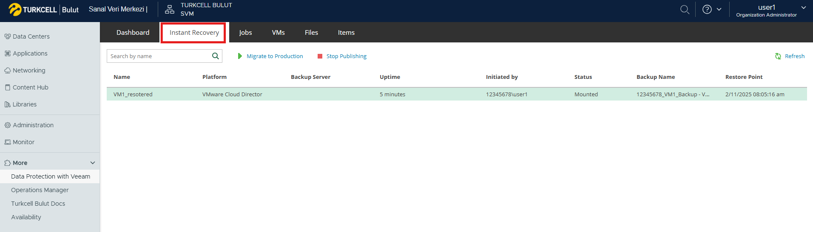Go to Networking section

tap(29, 70)
